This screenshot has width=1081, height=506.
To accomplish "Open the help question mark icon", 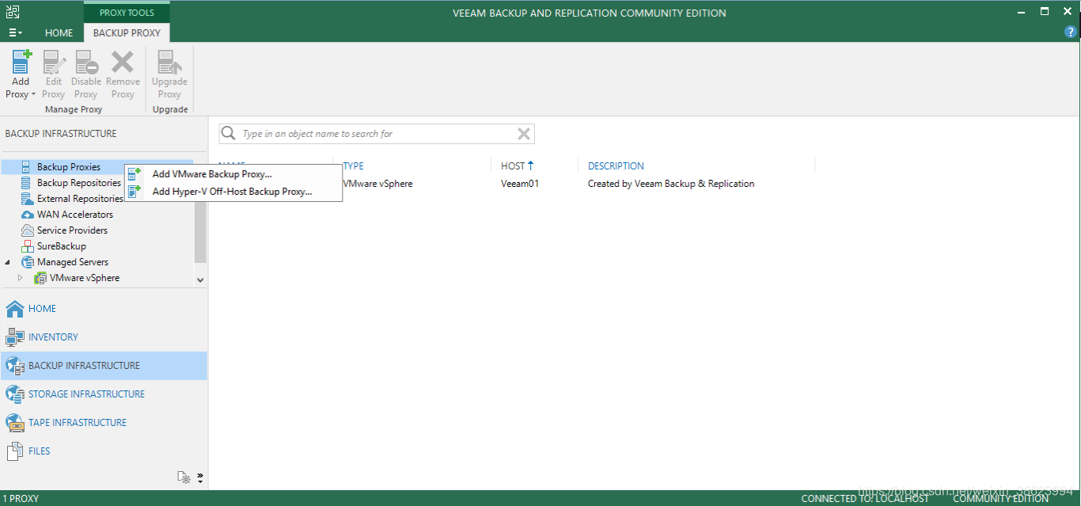I will click(1071, 32).
